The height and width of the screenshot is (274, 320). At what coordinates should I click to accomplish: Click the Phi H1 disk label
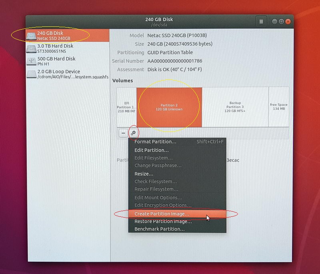tap(43, 64)
